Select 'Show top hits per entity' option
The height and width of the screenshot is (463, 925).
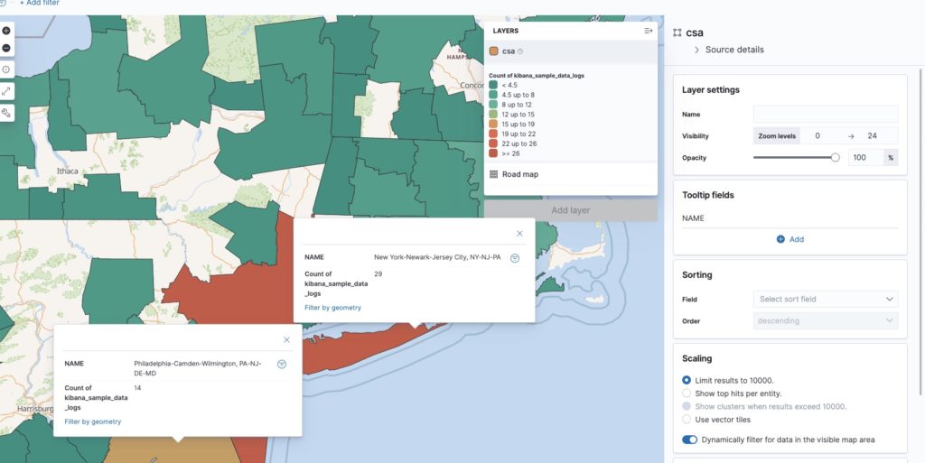[x=687, y=394]
